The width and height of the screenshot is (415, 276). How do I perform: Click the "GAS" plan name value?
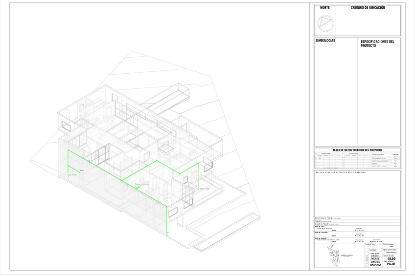coord(391,246)
